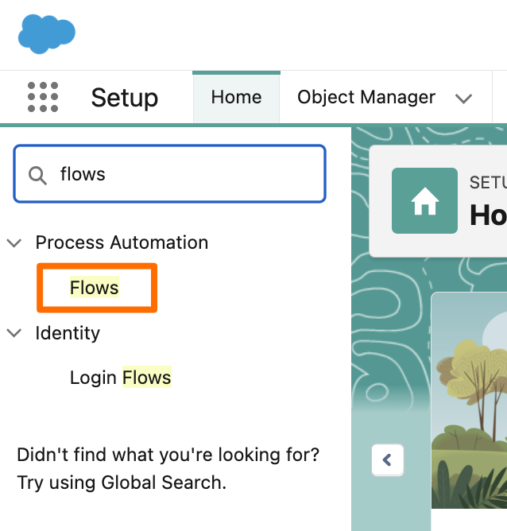Click the Setup app name label
Viewport: 507px width, 531px height.
click(125, 98)
